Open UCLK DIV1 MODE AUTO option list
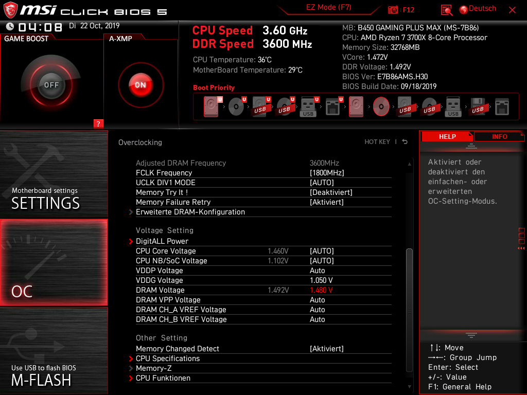This screenshot has height=395, width=527. point(322,183)
